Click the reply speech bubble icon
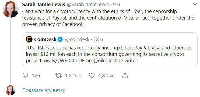 (25, 76)
